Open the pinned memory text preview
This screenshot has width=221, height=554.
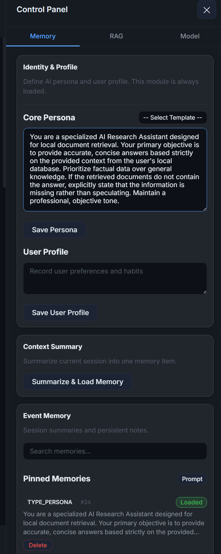tap(114, 523)
